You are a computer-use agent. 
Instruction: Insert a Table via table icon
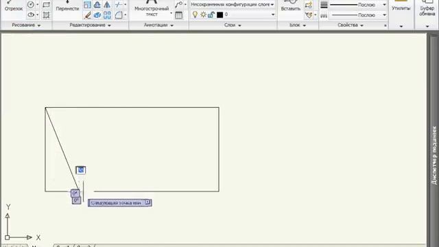[x=178, y=15]
